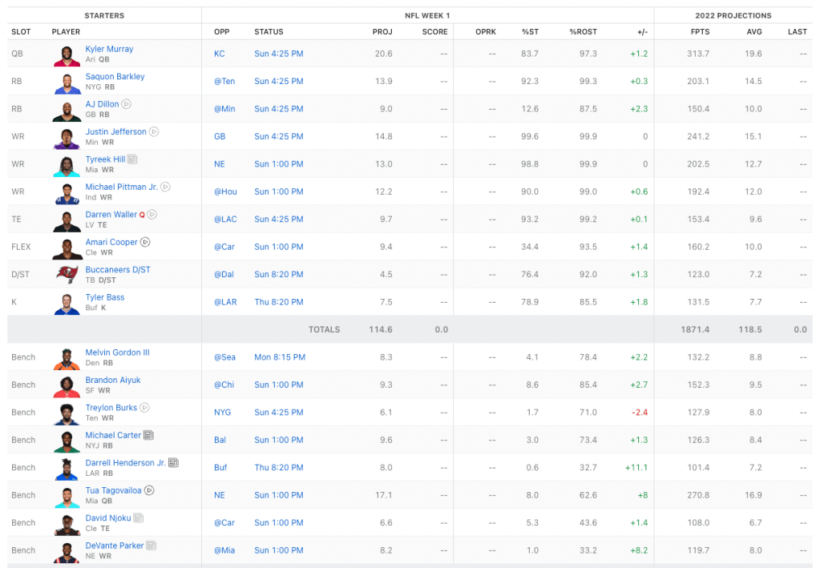Open DeVante Parker's news icon
The image size is (820, 568).
pyautogui.click(x=151, y=546)
